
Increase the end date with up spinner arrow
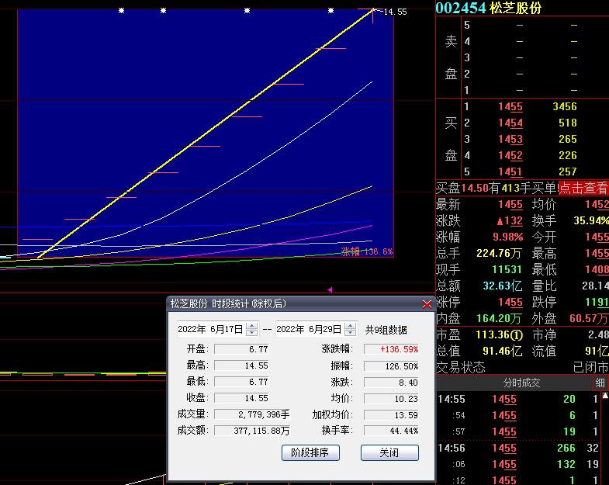(x=350, y=326)
